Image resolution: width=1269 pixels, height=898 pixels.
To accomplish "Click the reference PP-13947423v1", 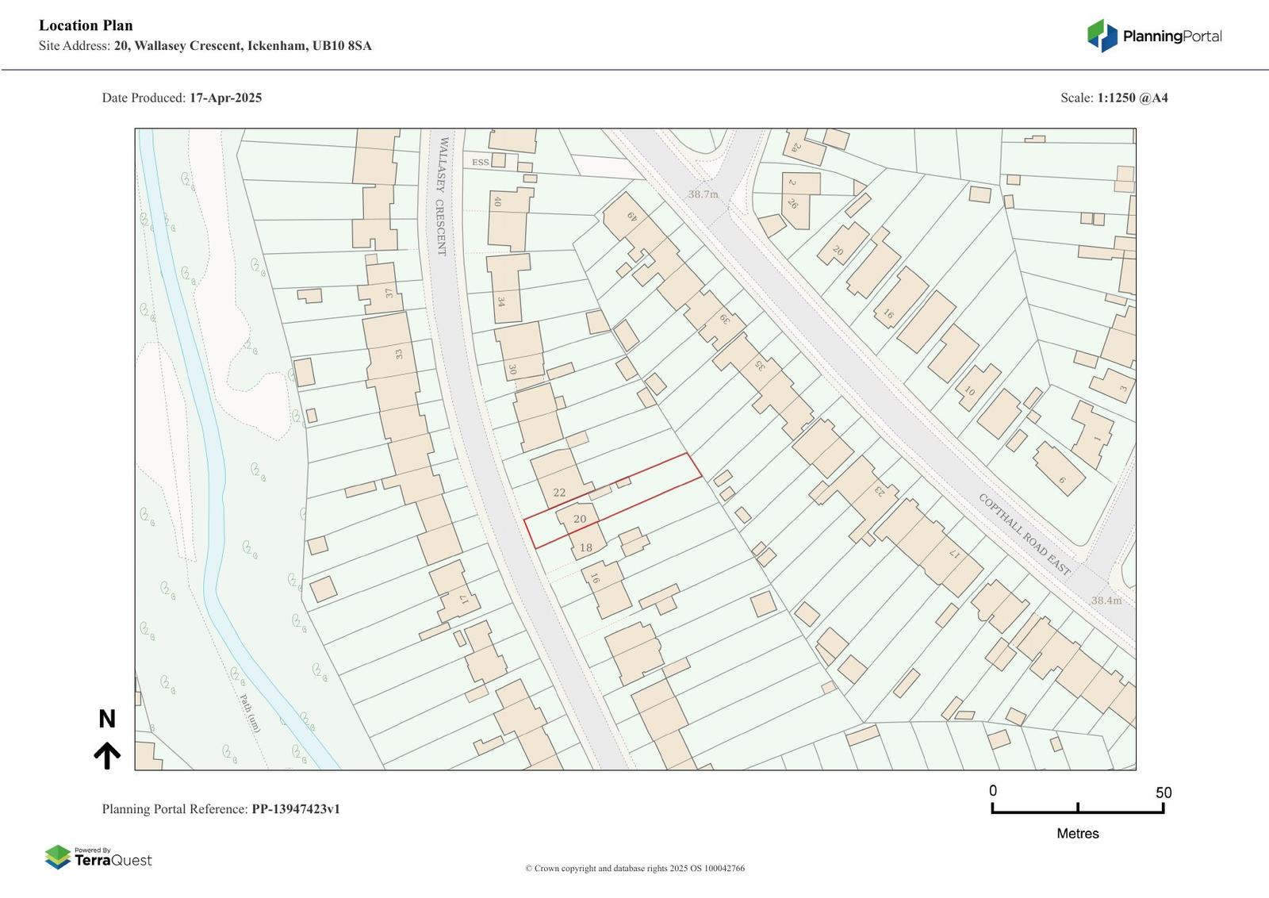I will 295,809.
